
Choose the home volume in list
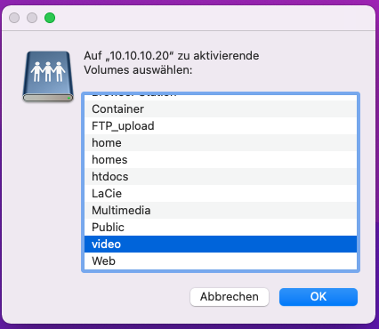(221, 143)
